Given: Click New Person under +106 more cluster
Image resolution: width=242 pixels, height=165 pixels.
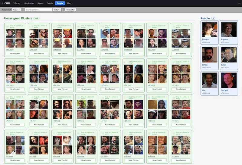Looking at the screenshot, I should pyautogui.click(x=15, y=89).
